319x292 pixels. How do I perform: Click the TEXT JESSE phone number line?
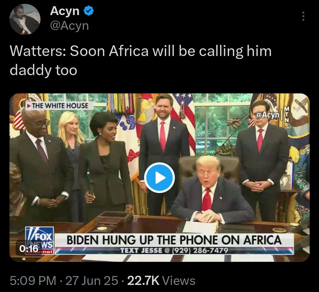174,250
